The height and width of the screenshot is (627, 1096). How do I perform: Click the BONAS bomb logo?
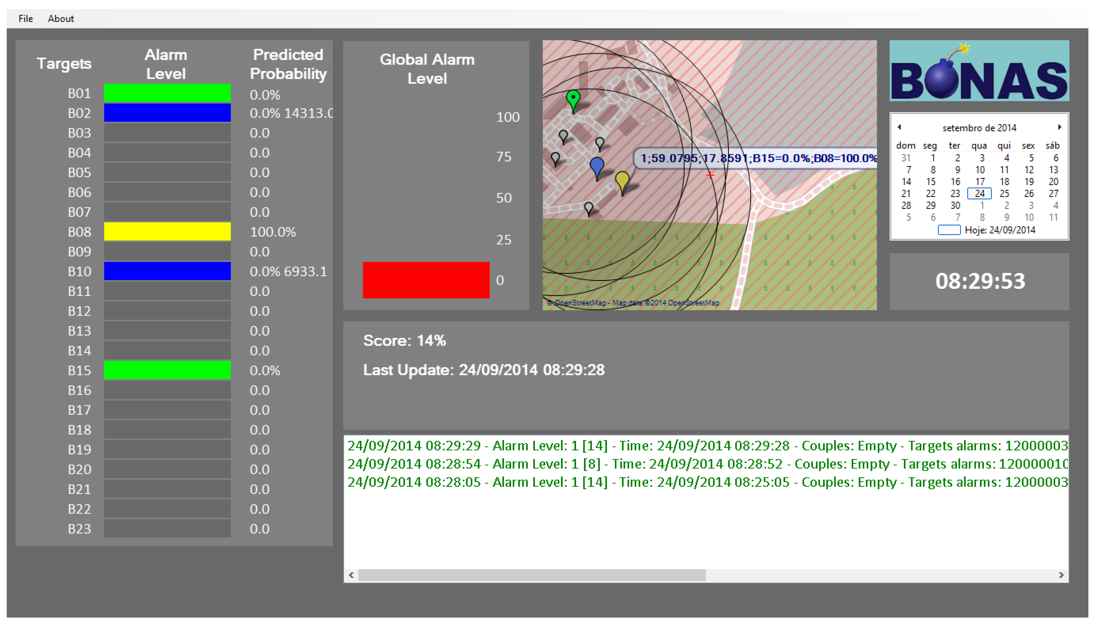pos(979,71)
